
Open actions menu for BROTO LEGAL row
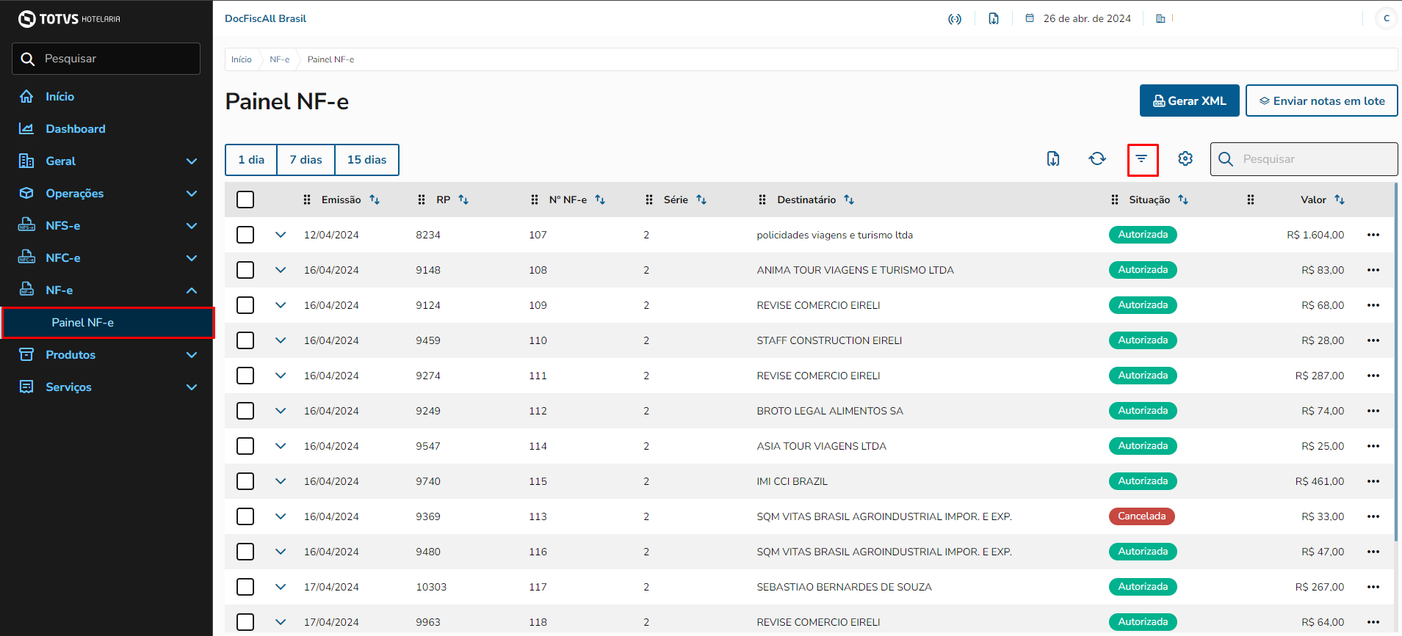[1373, 412]
